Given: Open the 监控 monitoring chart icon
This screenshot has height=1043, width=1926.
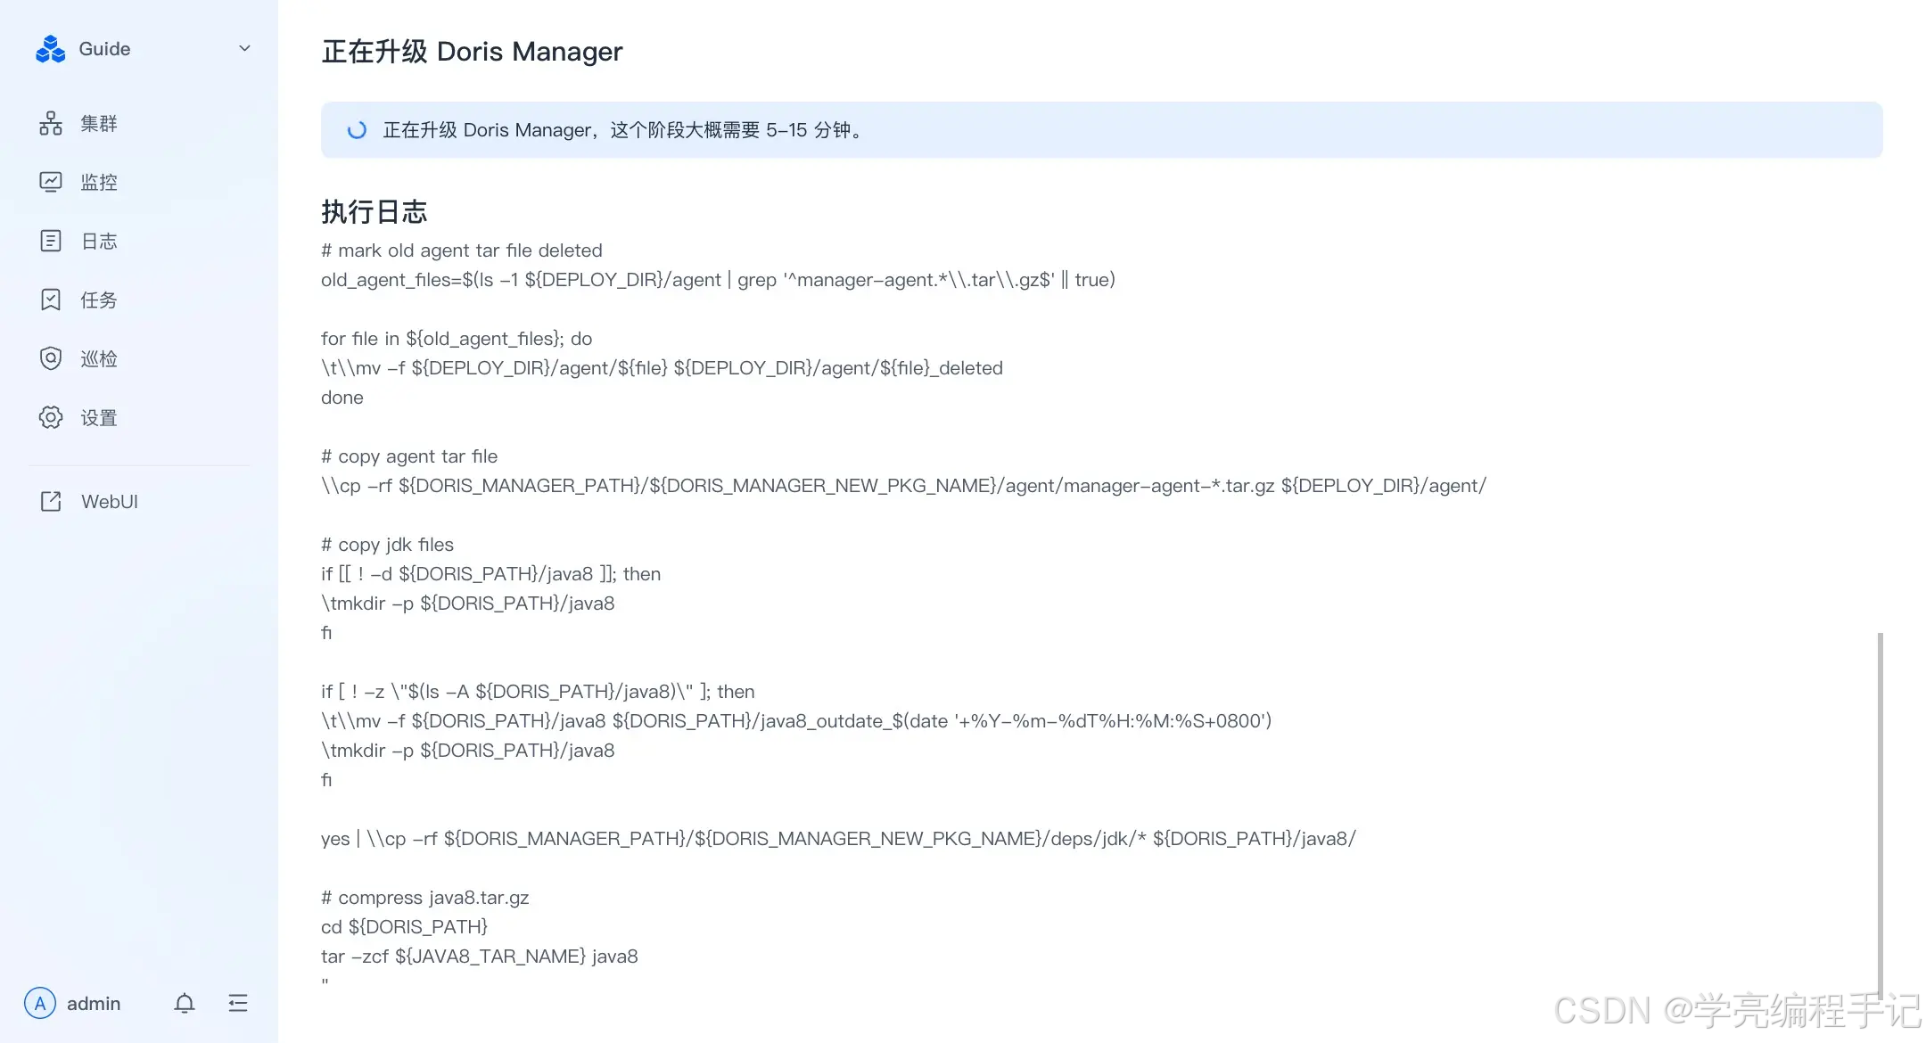Looking at the screenshot, I should [x=51, y=181].
